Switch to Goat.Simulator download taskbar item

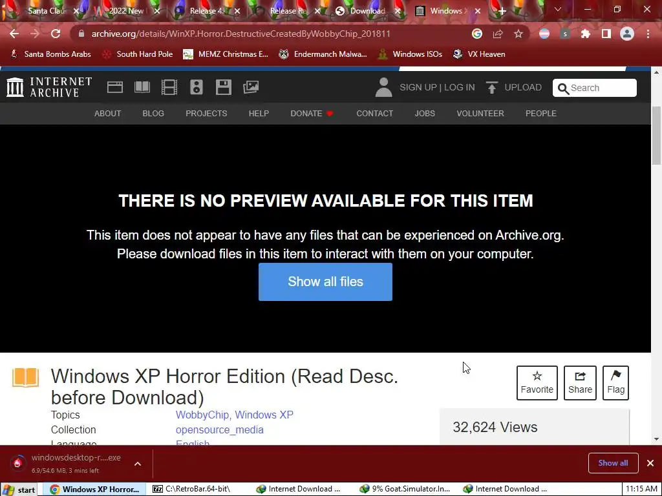click(405, 490)
